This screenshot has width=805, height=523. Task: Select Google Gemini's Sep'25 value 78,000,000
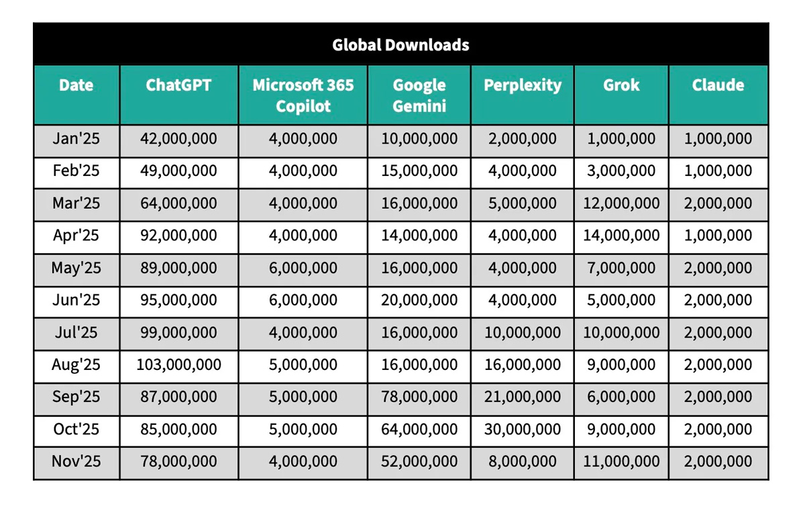pyautogui.click(x=419, y=397)
